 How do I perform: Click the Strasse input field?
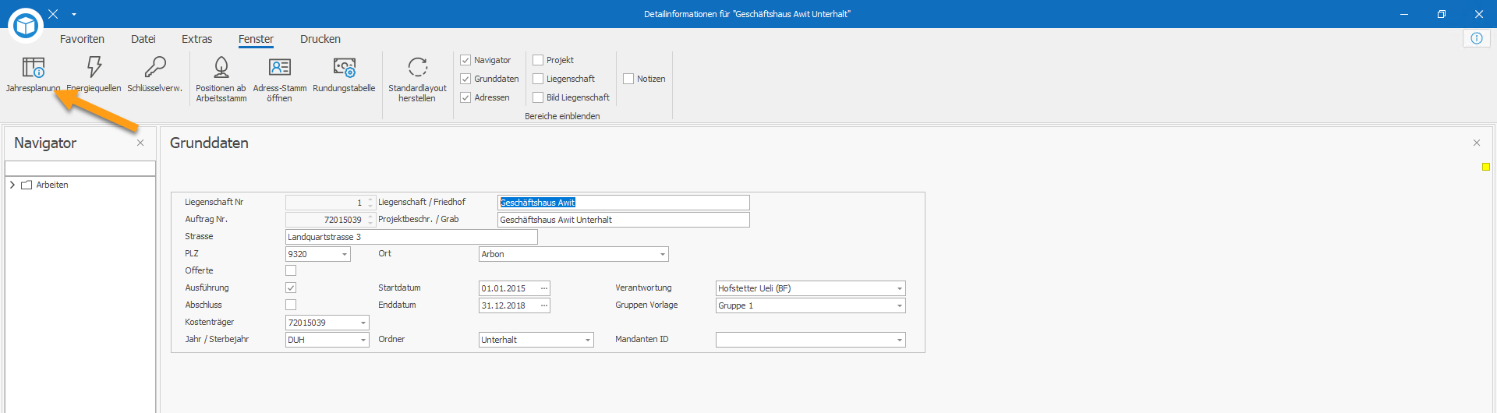(x=412, y=237)
